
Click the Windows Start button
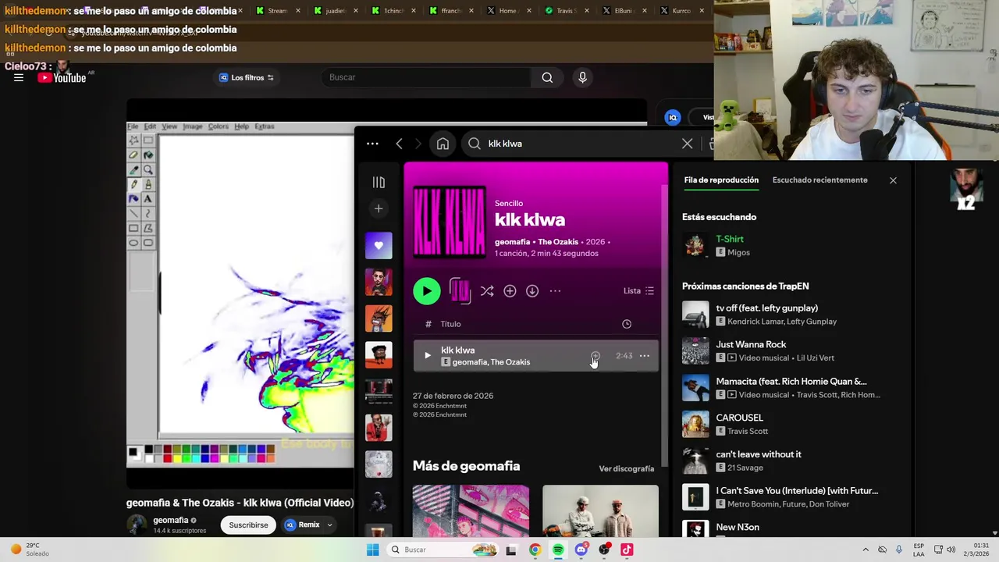(372, 550)
